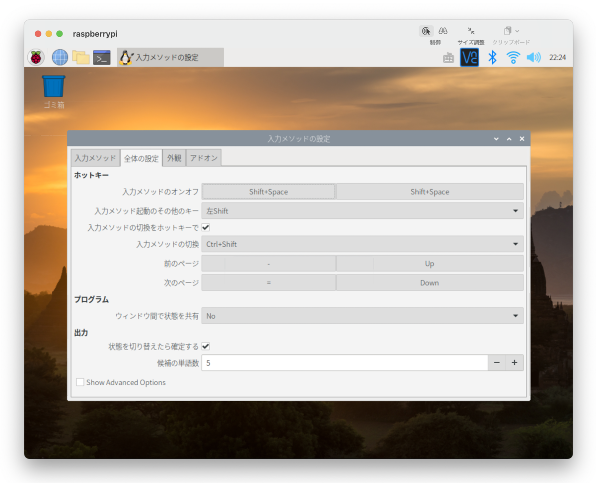Viewport: 596px width, 483px height.
Task: Click the Bluetooth icon in the tray
Action: pyautogui.click(x=491, y=58)
